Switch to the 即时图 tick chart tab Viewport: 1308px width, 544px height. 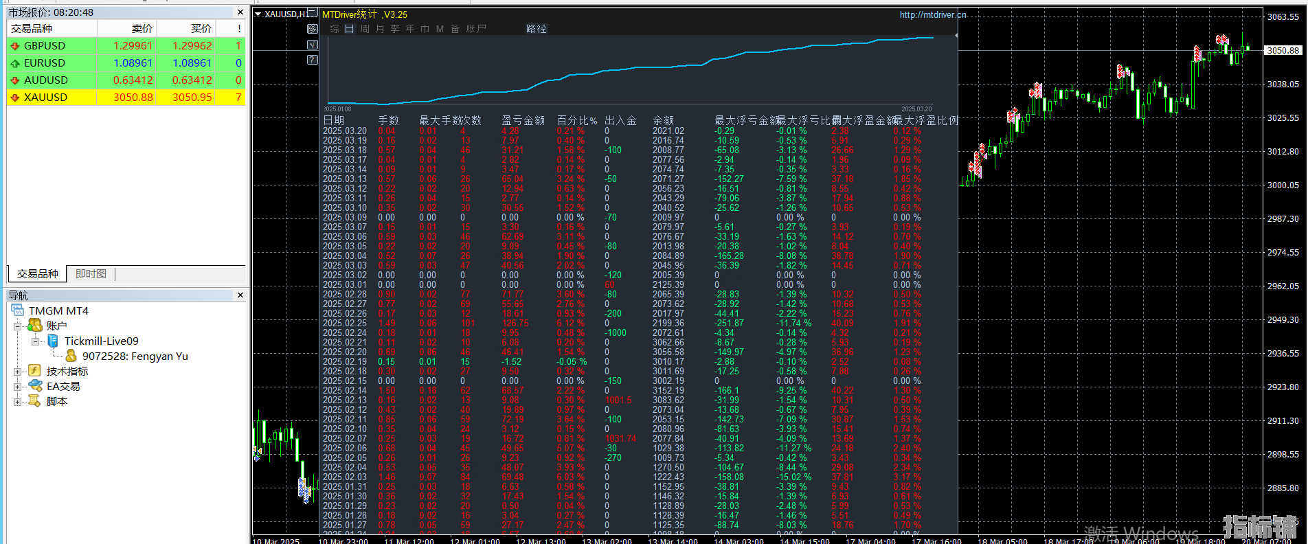[91, 274]
